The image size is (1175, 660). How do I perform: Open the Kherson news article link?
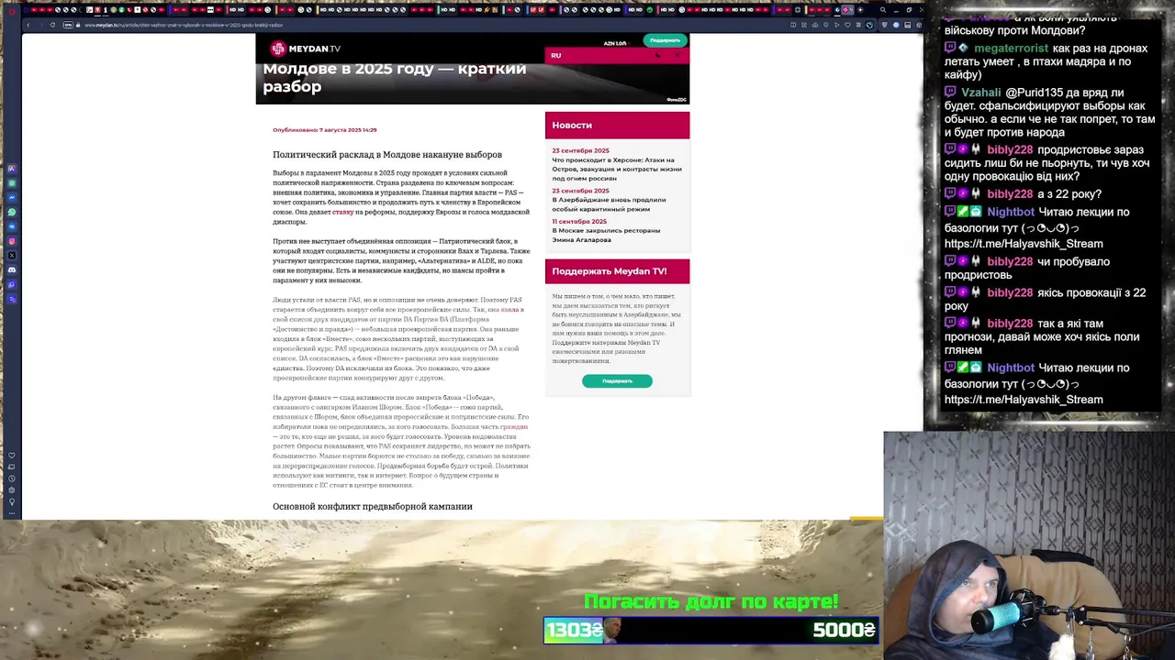point(617,169)
